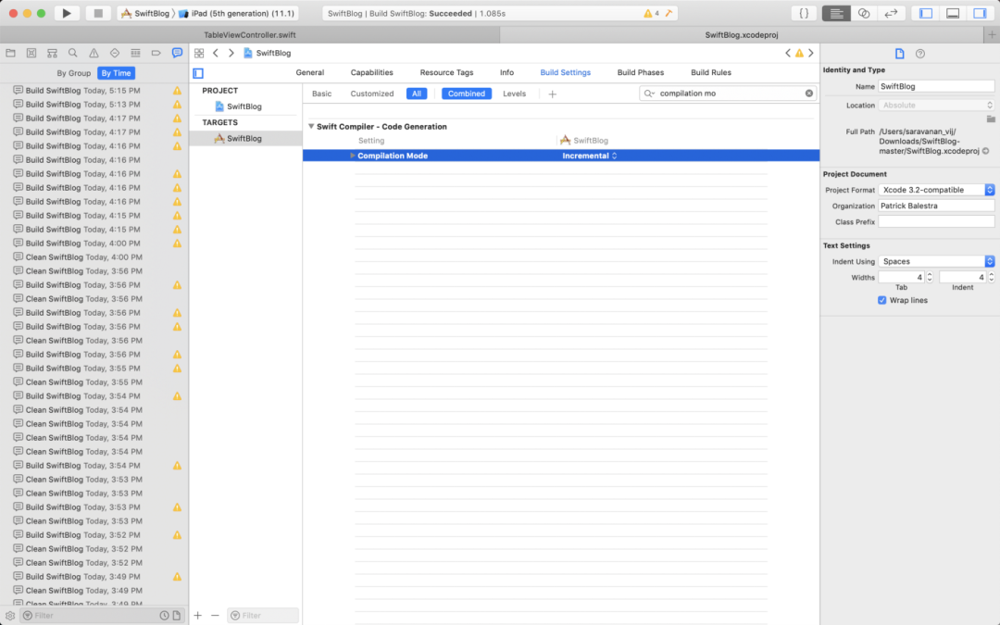Switch to the Assistant editor

864,13
